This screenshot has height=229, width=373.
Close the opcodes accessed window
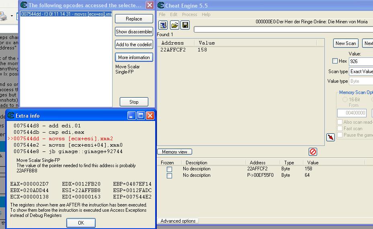tap(150, 5)
